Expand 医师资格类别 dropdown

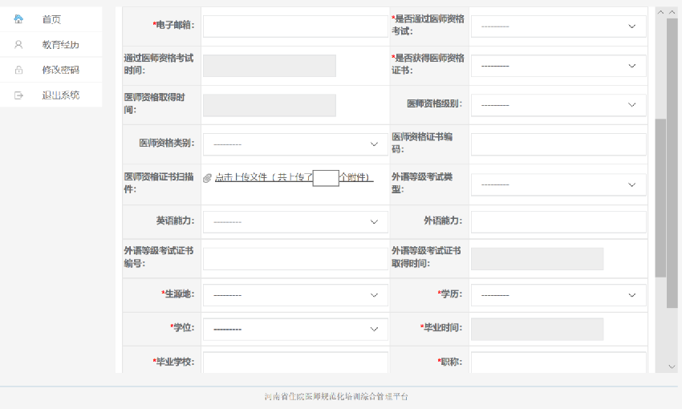point(295,144)
